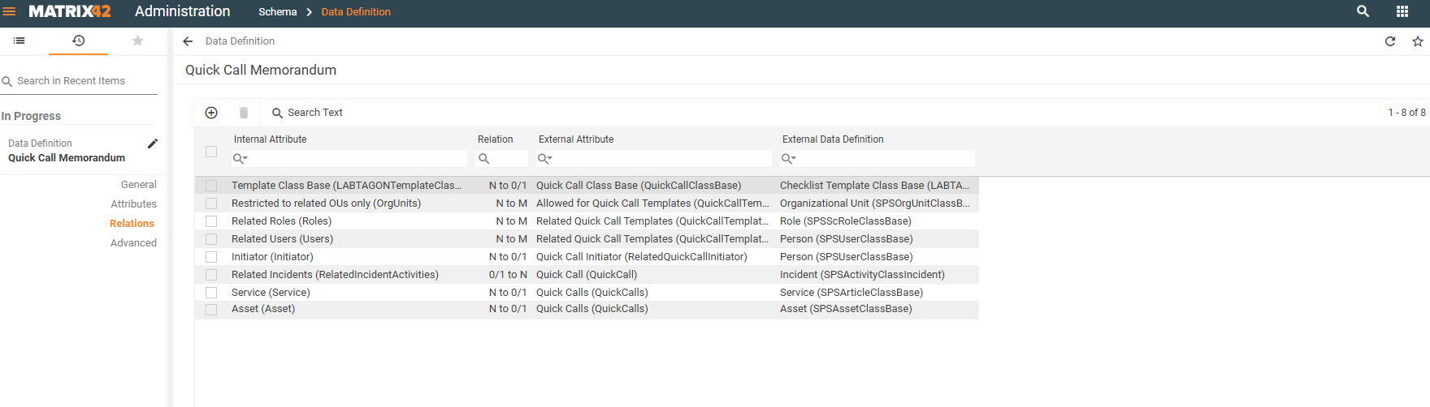
Task: Open the Advanced section link
Action: click(133, 243)
